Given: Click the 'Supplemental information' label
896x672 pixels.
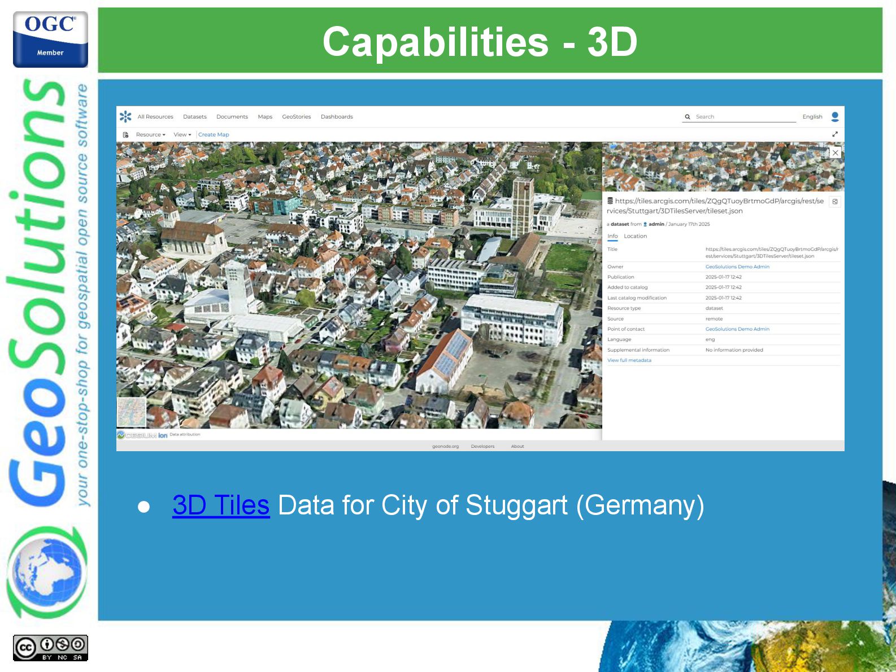Looking at the screenshot, I should [638, 350].
